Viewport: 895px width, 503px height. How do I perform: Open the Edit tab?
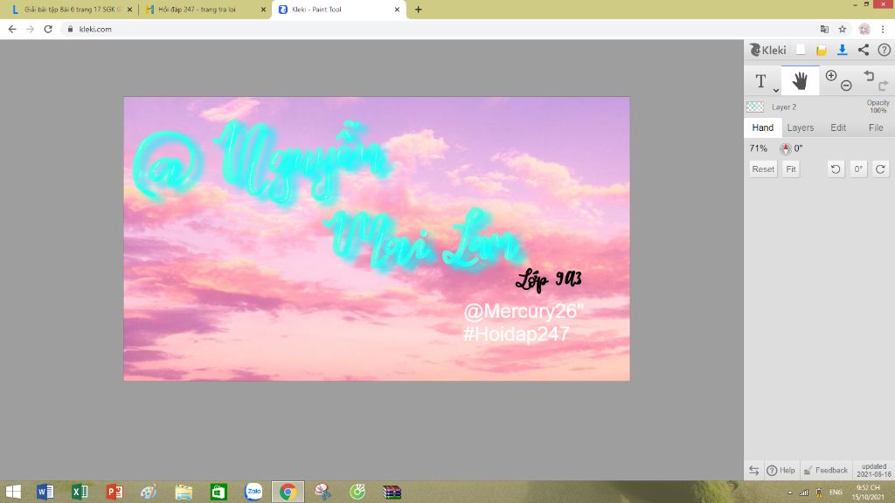(838, 127)
